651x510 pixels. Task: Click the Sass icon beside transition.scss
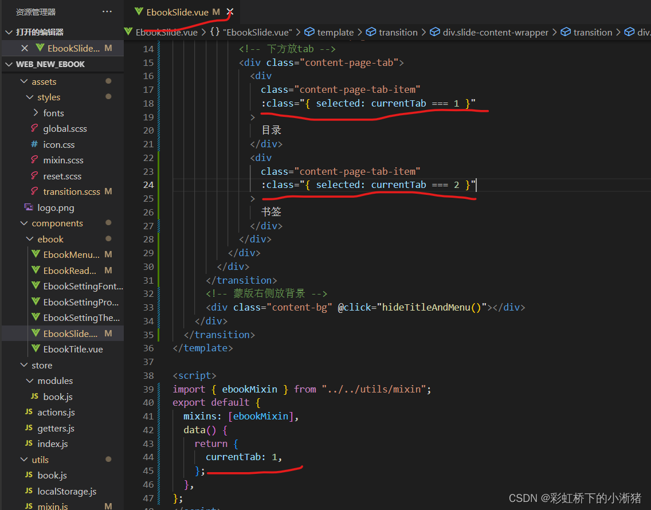[x=34, y=191]
